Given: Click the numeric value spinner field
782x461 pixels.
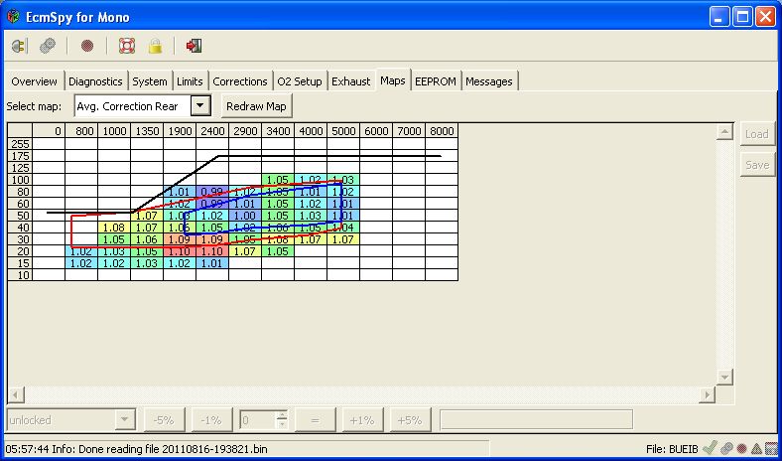Looking at the screenshot, I should pyautogui.click(x=258, y=419).
